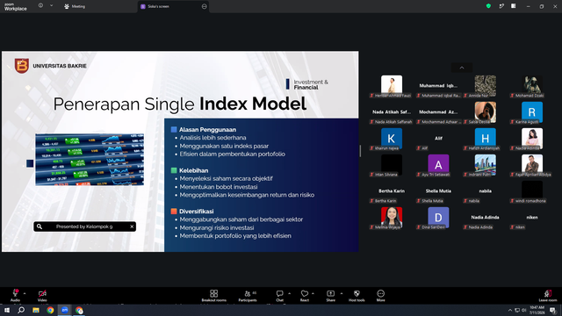Open the notification center icon
The height and width of the screenshot is (316, 562).
(553, 310)
